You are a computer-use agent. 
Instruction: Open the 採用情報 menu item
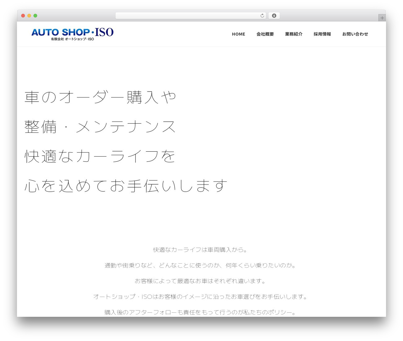[x=322, y=34]
